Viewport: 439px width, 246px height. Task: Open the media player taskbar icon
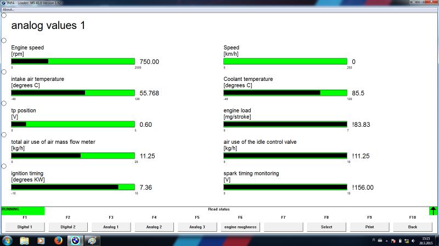pos(41,240)
